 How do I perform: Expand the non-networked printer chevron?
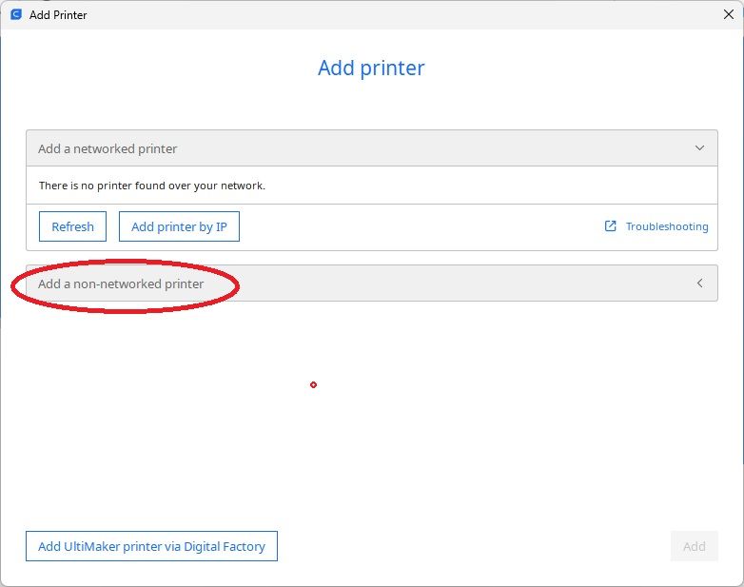coord(700,284)
